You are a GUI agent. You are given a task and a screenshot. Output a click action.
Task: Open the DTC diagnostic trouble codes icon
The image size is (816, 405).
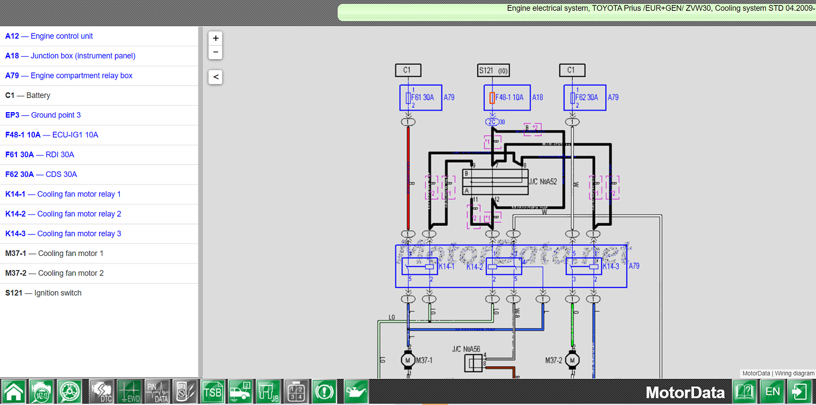[x=101, y=391]
